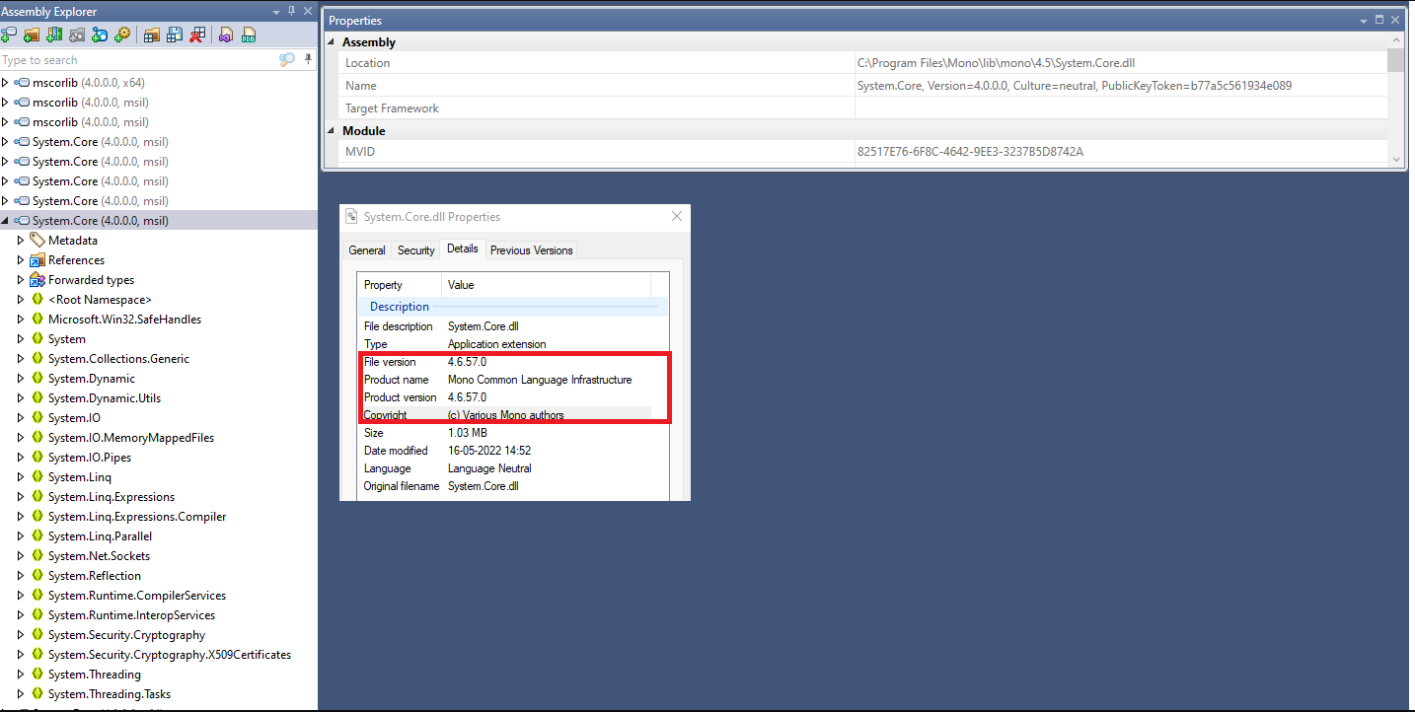Collapse the selected System.Core assembly node

coord(7,220)
